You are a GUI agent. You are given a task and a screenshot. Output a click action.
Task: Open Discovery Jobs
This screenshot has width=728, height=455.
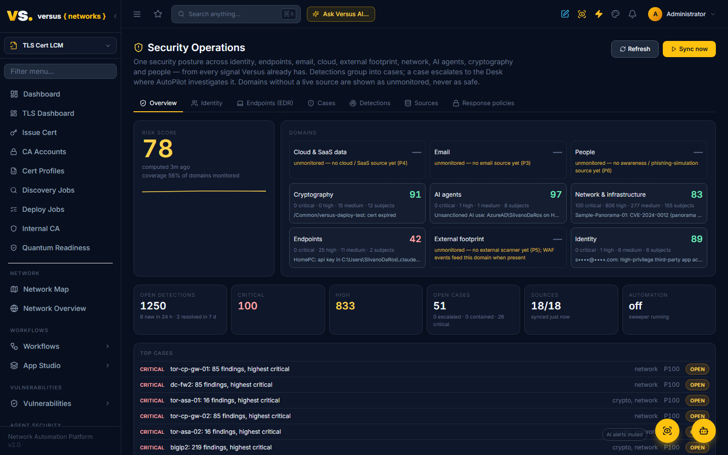(x=60, y=190)
